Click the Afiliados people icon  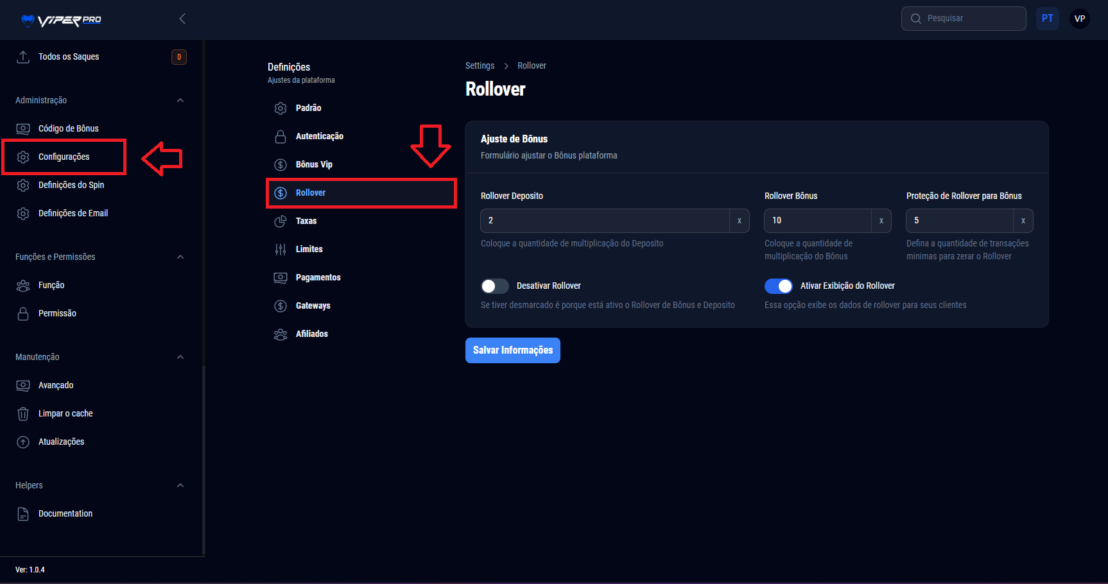coord(281,334)
